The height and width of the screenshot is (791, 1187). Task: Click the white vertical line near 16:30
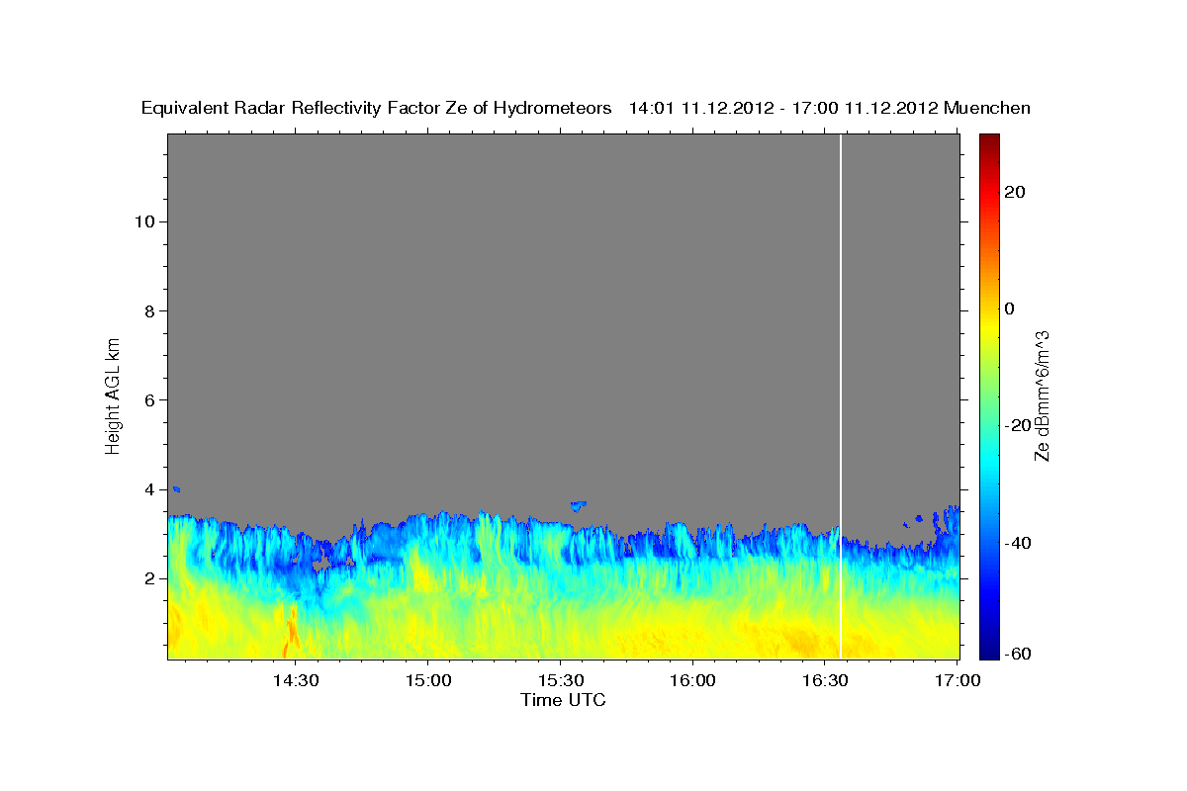(x=841, y=395)
